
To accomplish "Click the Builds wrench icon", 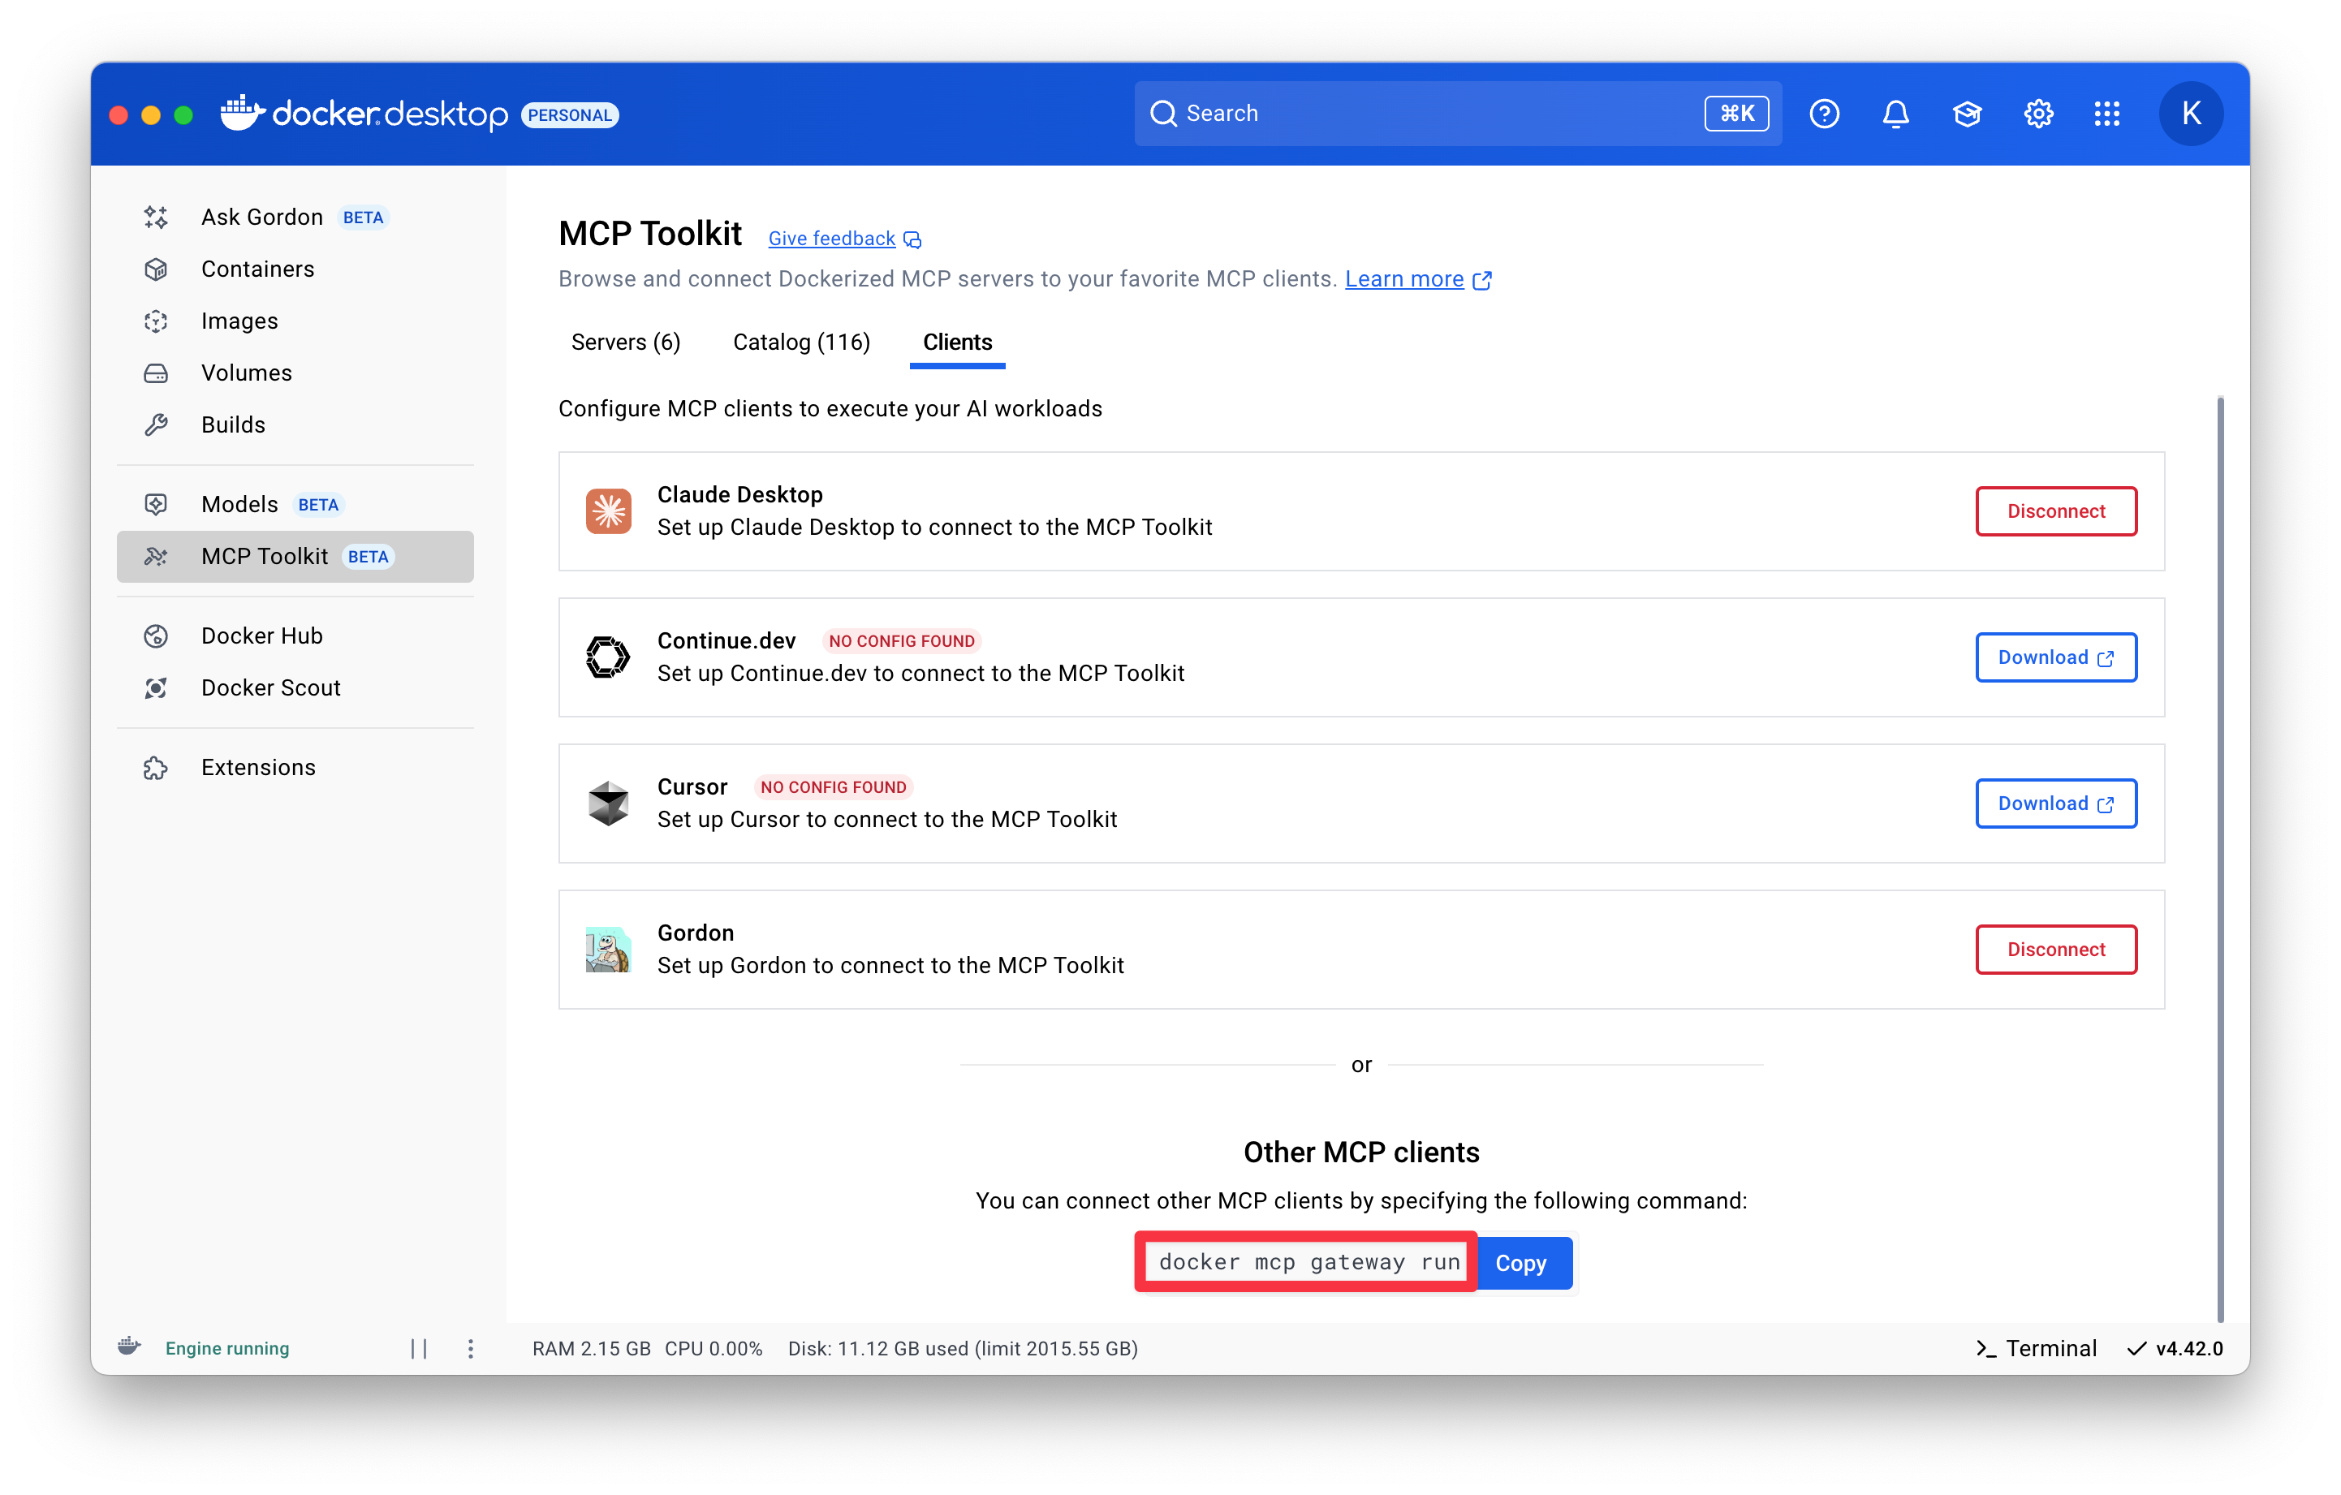I will coord(156,424).
